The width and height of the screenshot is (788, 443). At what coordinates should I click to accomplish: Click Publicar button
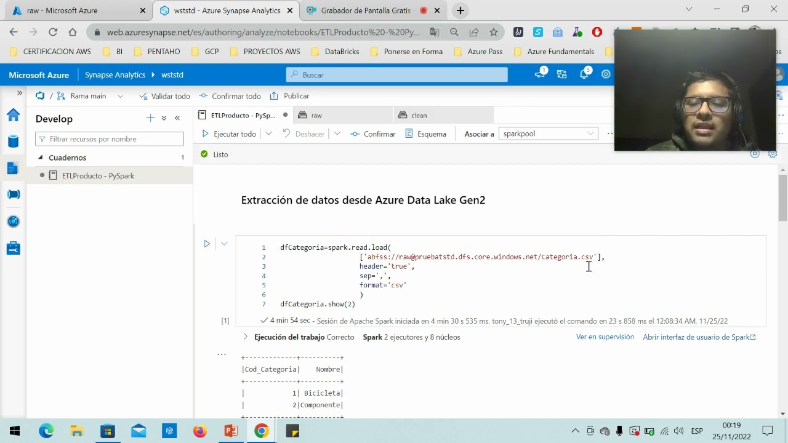point(289,96)
